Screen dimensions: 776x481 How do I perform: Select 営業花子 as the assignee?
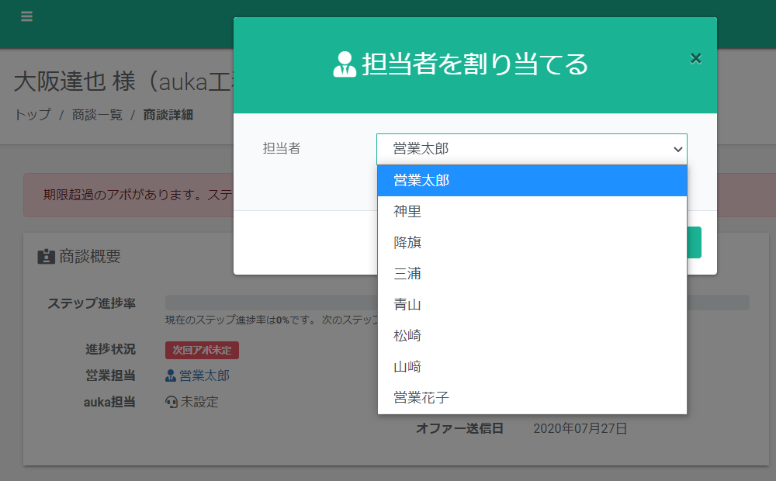pyautogui.click(x=532, y=397)
